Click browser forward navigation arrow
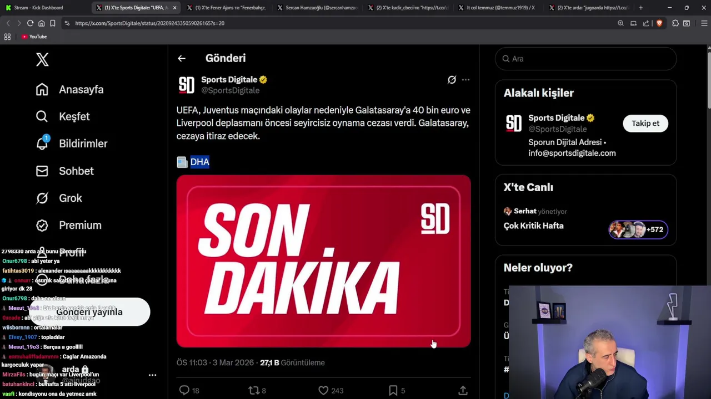Screen dimensions: 711x399 pos(19,23)
